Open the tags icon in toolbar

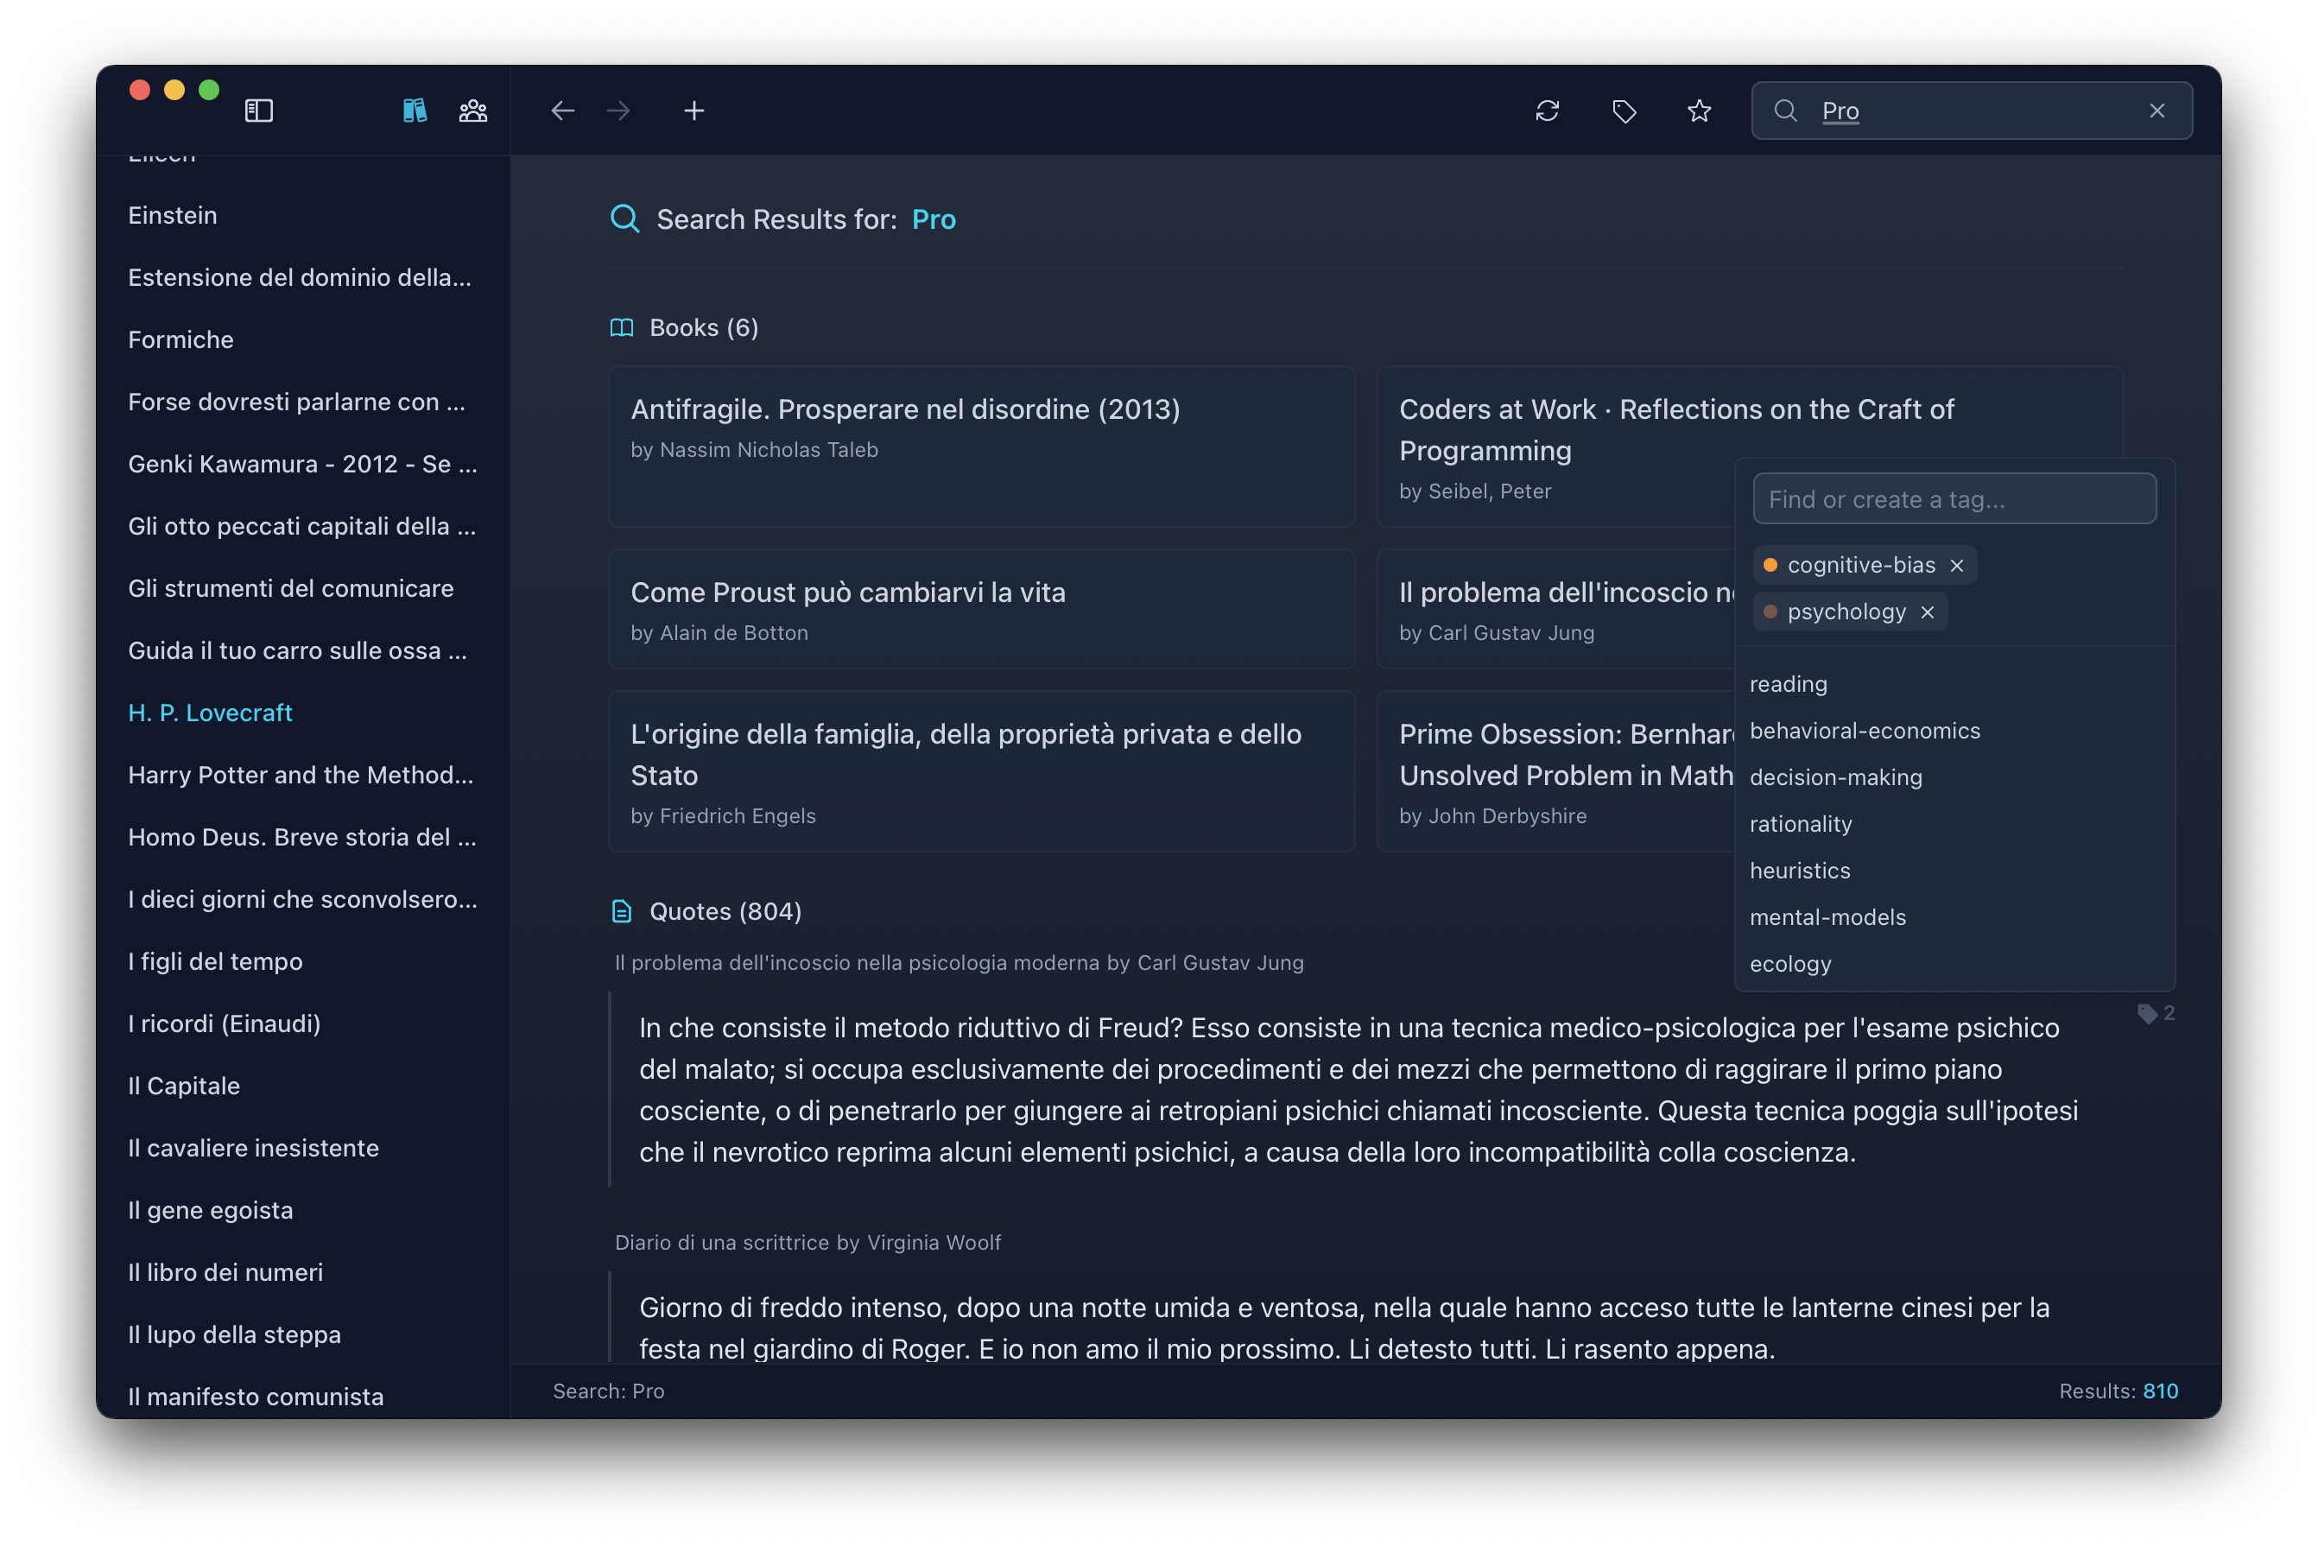[1624, 111]
